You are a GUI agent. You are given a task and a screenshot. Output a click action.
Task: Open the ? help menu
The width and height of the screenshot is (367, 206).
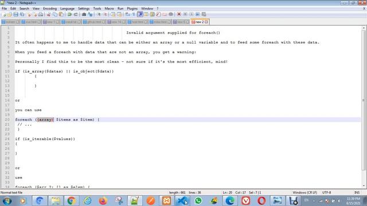[x=158, y=9]
